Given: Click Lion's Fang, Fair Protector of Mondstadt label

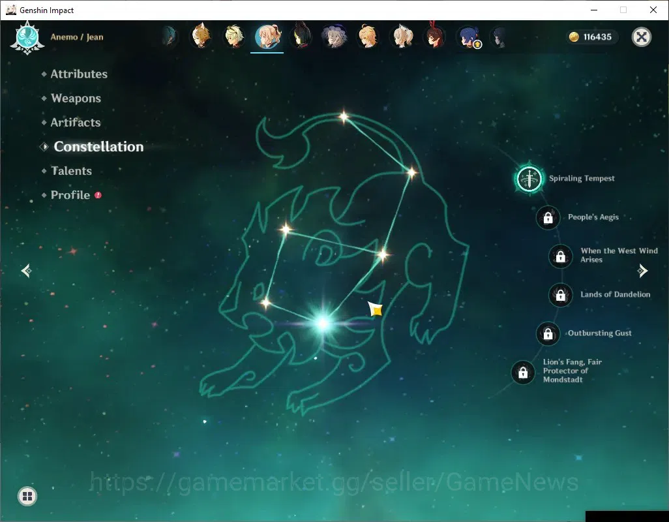Looking at the screenshot, I should tap(572, 371).
